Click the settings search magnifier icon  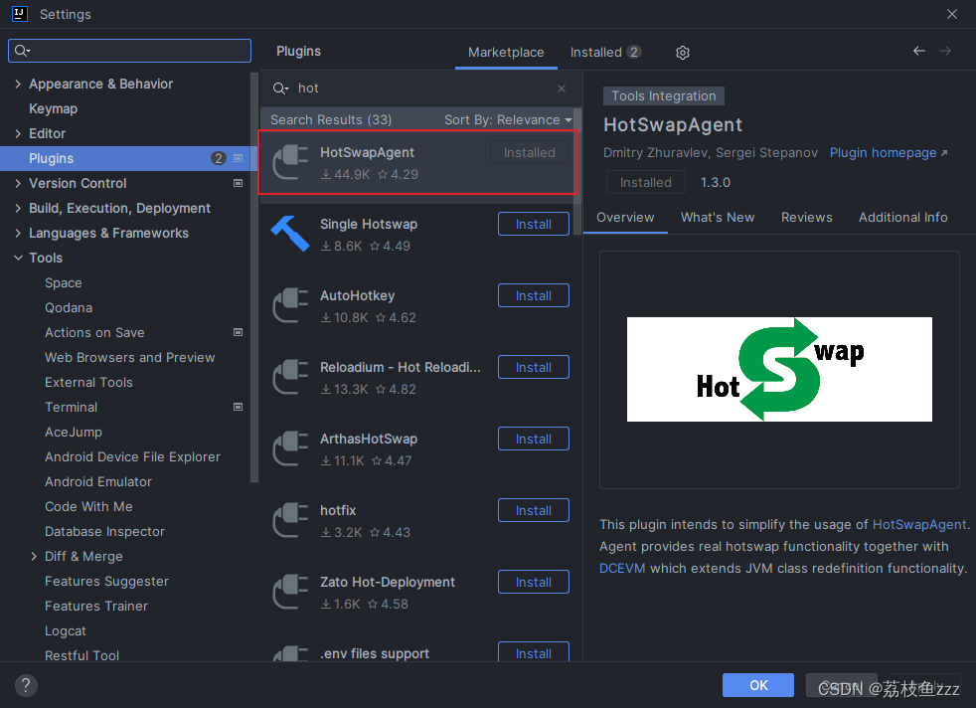23,51
